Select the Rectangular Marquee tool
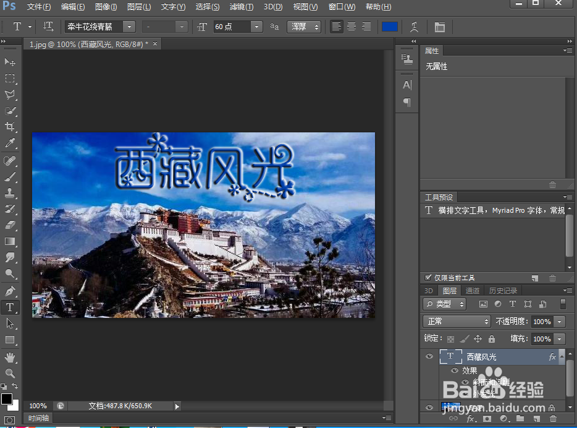577x428 pixels. pyautogui.click(x=10, y=78)
